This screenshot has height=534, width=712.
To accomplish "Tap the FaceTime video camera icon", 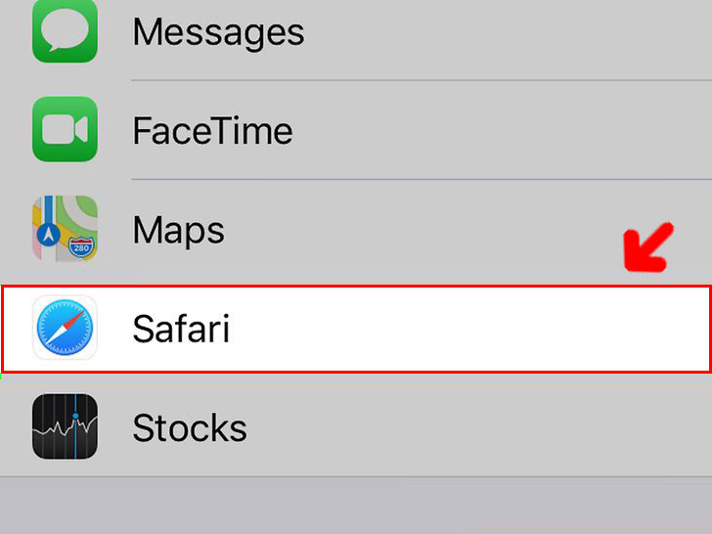I will pos(65,129).
